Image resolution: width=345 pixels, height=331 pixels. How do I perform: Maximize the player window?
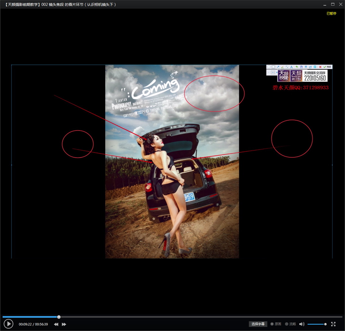pos(333,4)
